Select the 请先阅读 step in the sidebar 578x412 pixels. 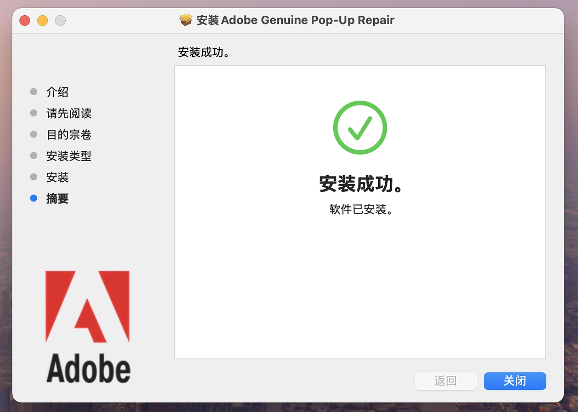point(69,113)
